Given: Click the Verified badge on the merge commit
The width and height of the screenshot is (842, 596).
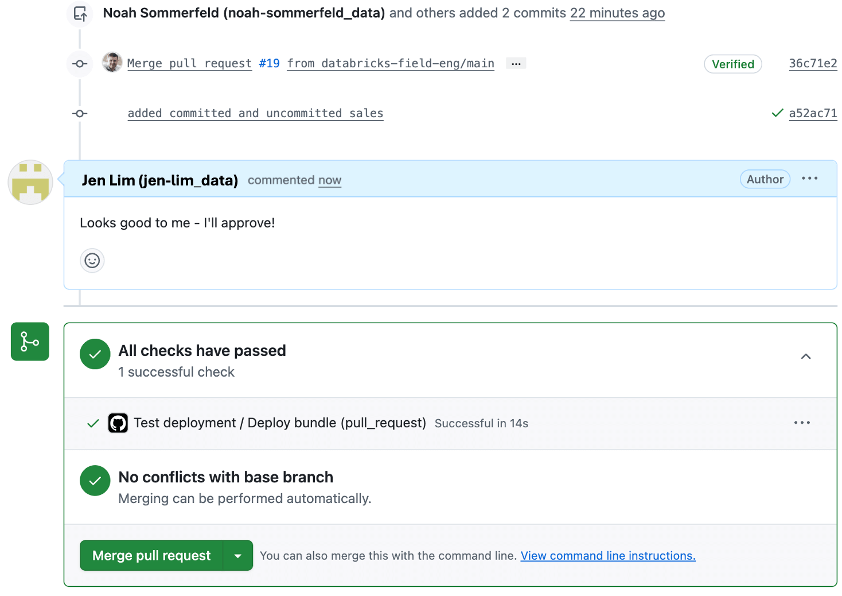Looking at the screenshot, I should pos(732,64).
